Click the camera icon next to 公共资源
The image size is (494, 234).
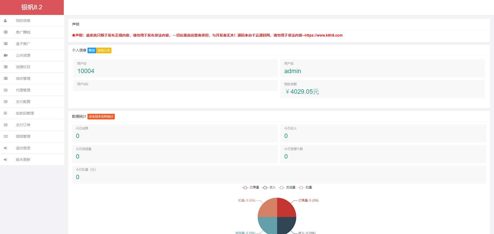tap(6, 55)
